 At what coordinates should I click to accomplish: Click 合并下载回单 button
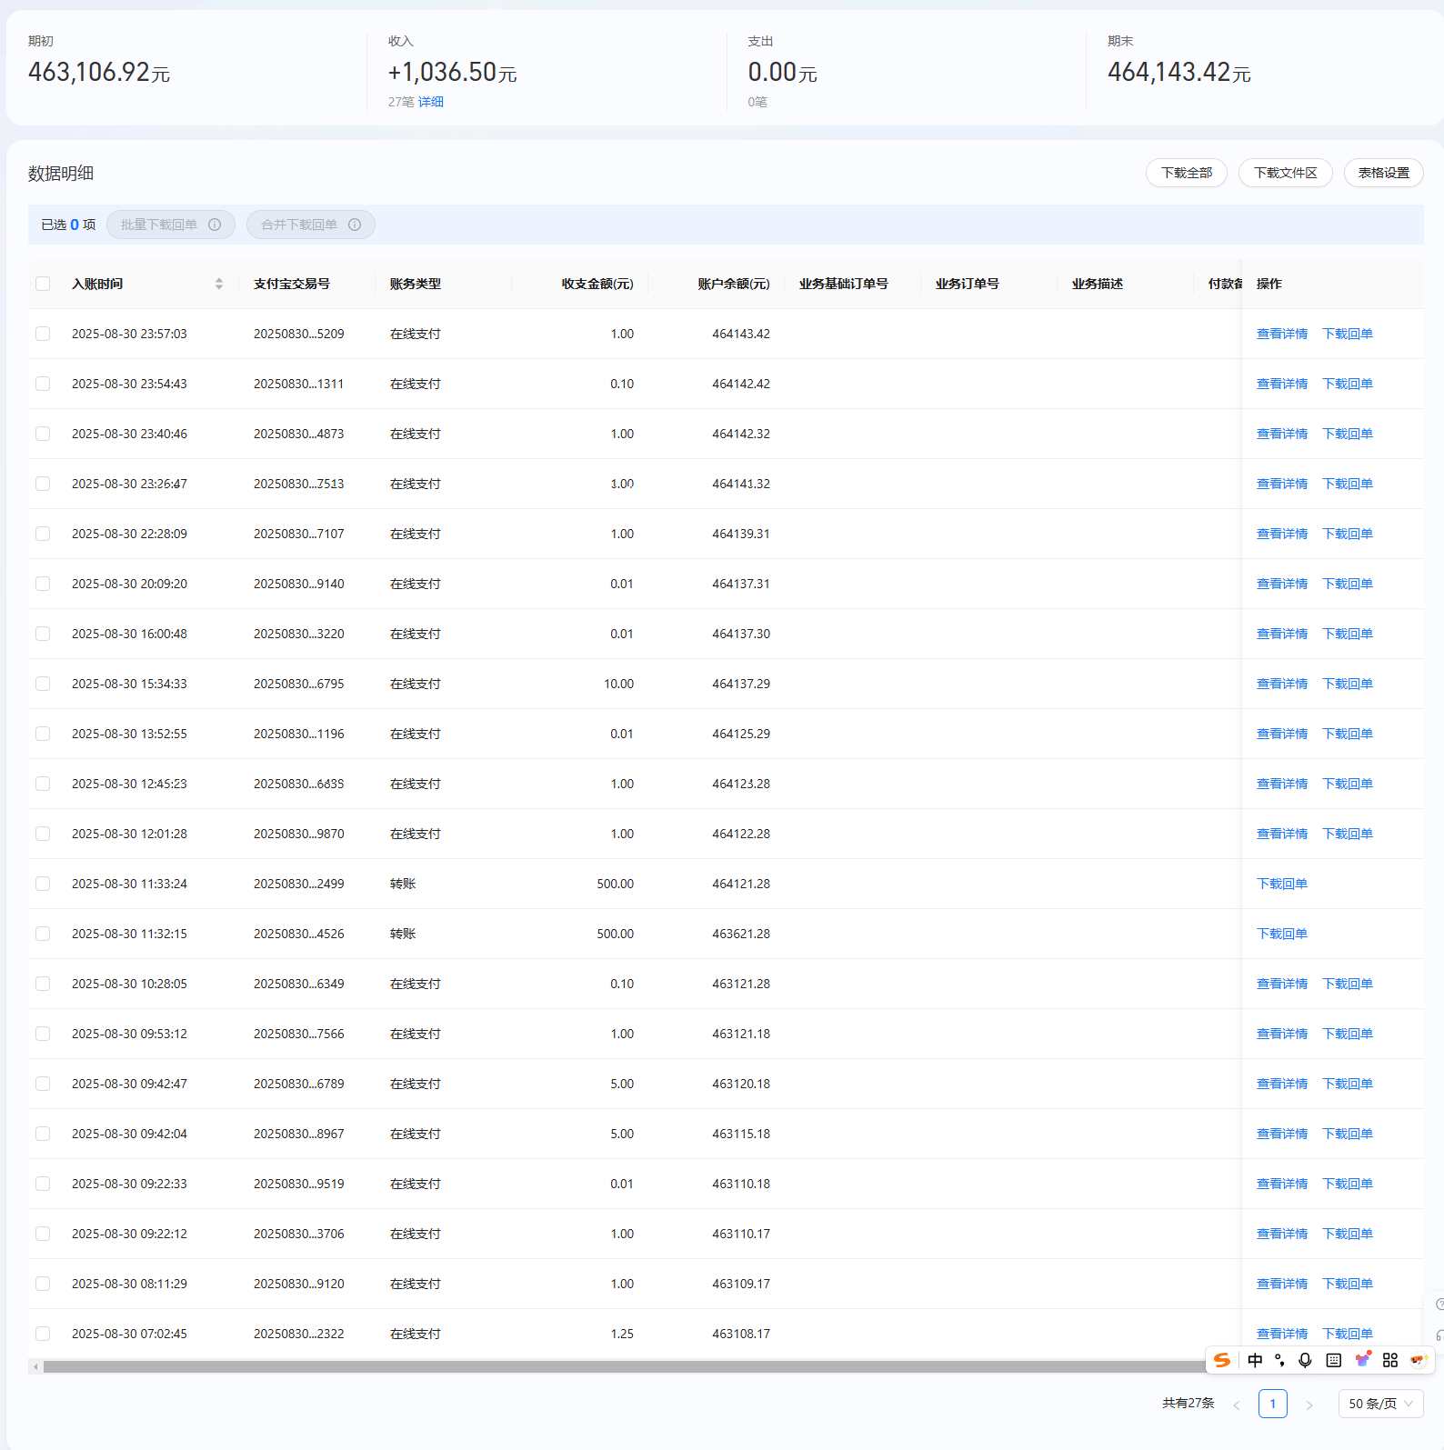(311, 225)
